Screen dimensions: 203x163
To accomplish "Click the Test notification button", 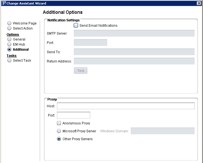I will (x=81, y=70).
